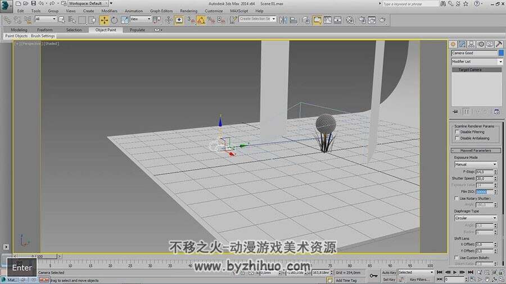
Task: Open Select by Name list icon
Action: pos(72,20)
